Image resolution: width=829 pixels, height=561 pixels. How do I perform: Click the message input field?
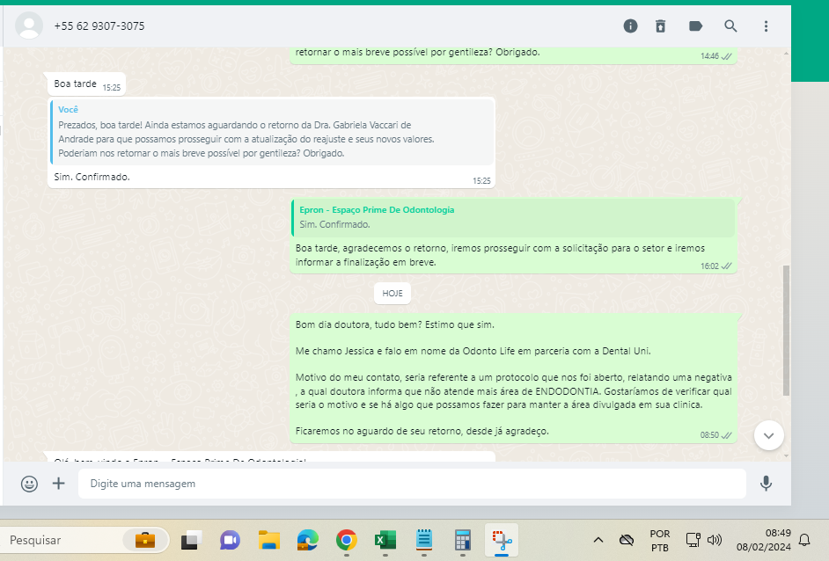pyautogui.click(x=412, y=484)
